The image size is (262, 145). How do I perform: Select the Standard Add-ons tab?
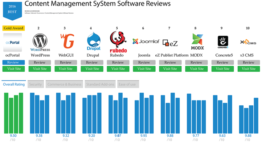pos(100,84)
